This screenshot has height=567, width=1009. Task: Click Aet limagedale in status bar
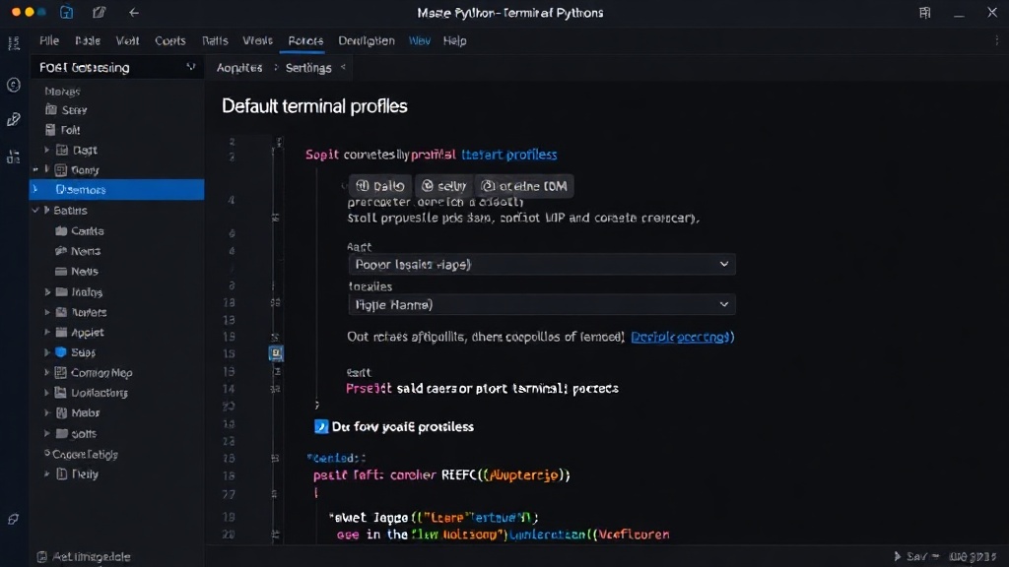92,557
